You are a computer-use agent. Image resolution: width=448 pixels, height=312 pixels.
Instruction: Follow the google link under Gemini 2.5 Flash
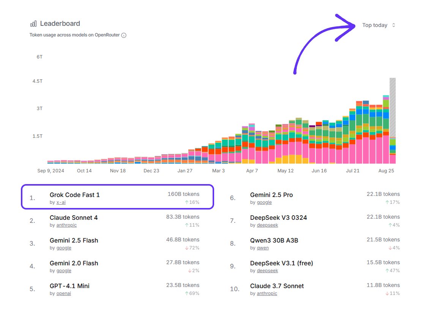[x=64, y=248]
